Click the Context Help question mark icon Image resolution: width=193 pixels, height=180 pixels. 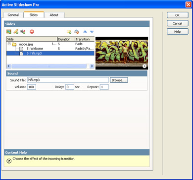[9, 161]
